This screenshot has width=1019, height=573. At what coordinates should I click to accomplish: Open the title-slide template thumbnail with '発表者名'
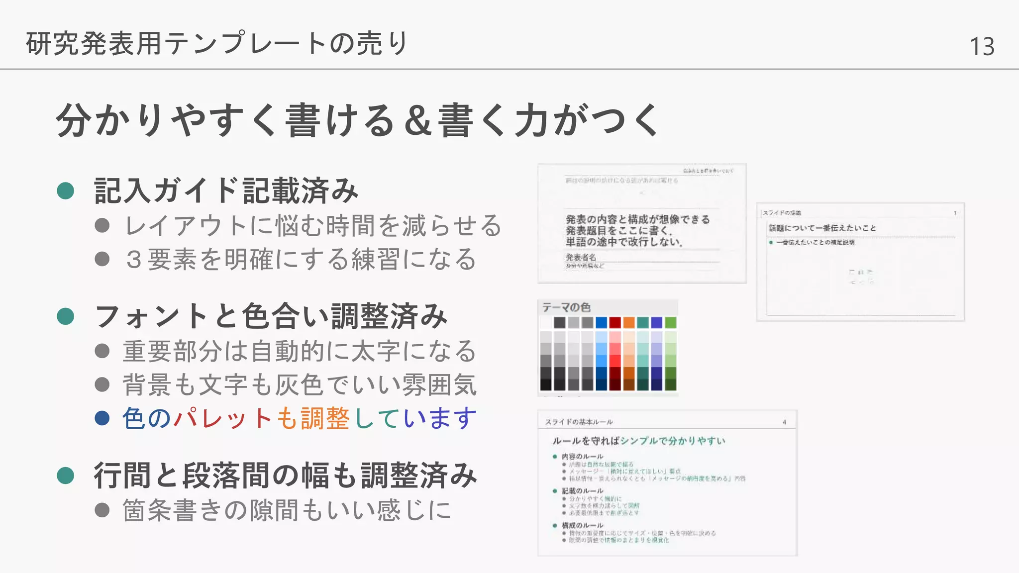coord(642,223)
